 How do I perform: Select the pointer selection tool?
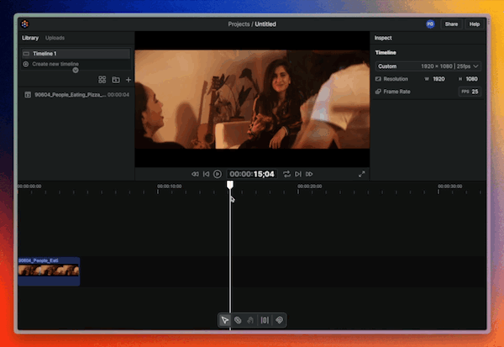pos(224,320)
